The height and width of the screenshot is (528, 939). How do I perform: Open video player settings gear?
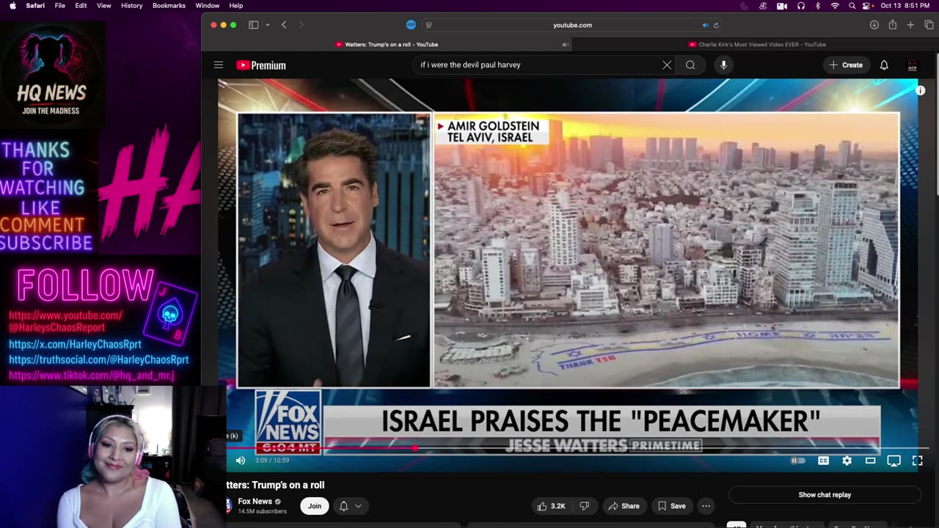pos(847,461)
